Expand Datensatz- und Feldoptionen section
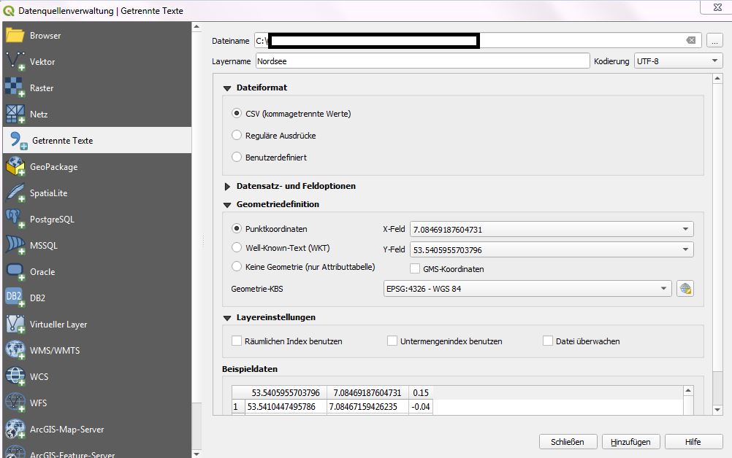Viewport: 732px width, 458px height. (228, 186)
